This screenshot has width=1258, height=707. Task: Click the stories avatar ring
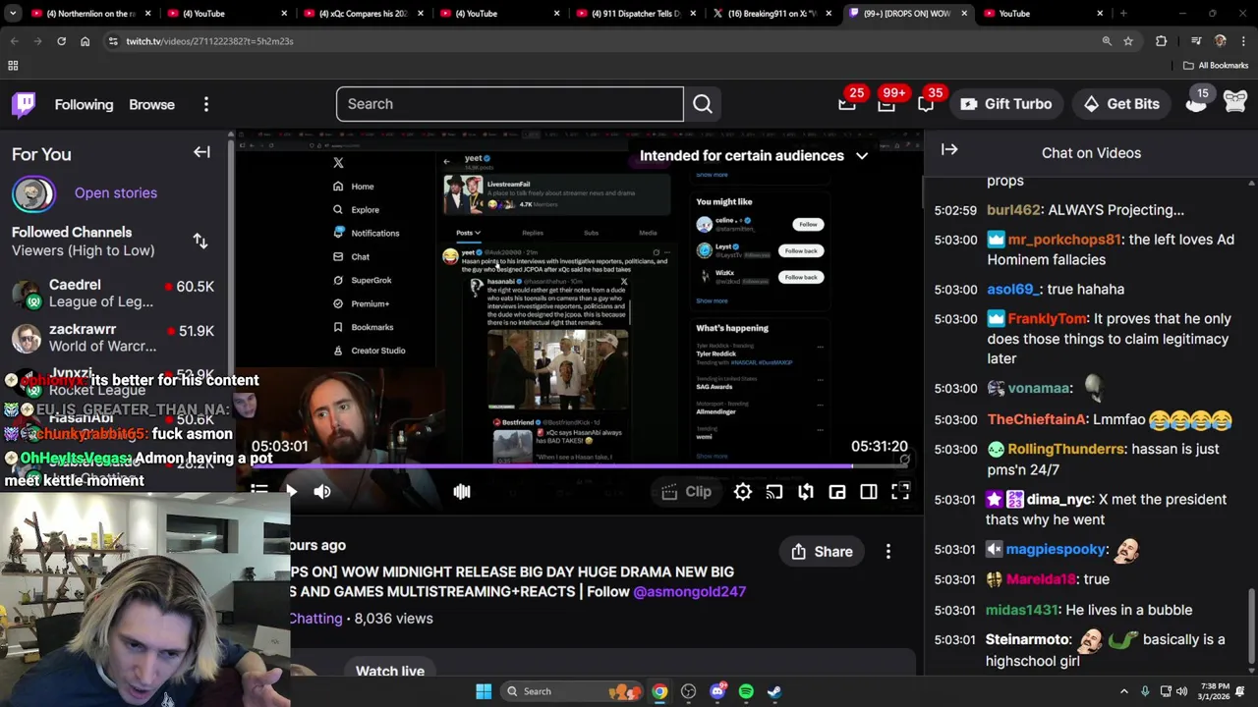(x=33, y=193)
